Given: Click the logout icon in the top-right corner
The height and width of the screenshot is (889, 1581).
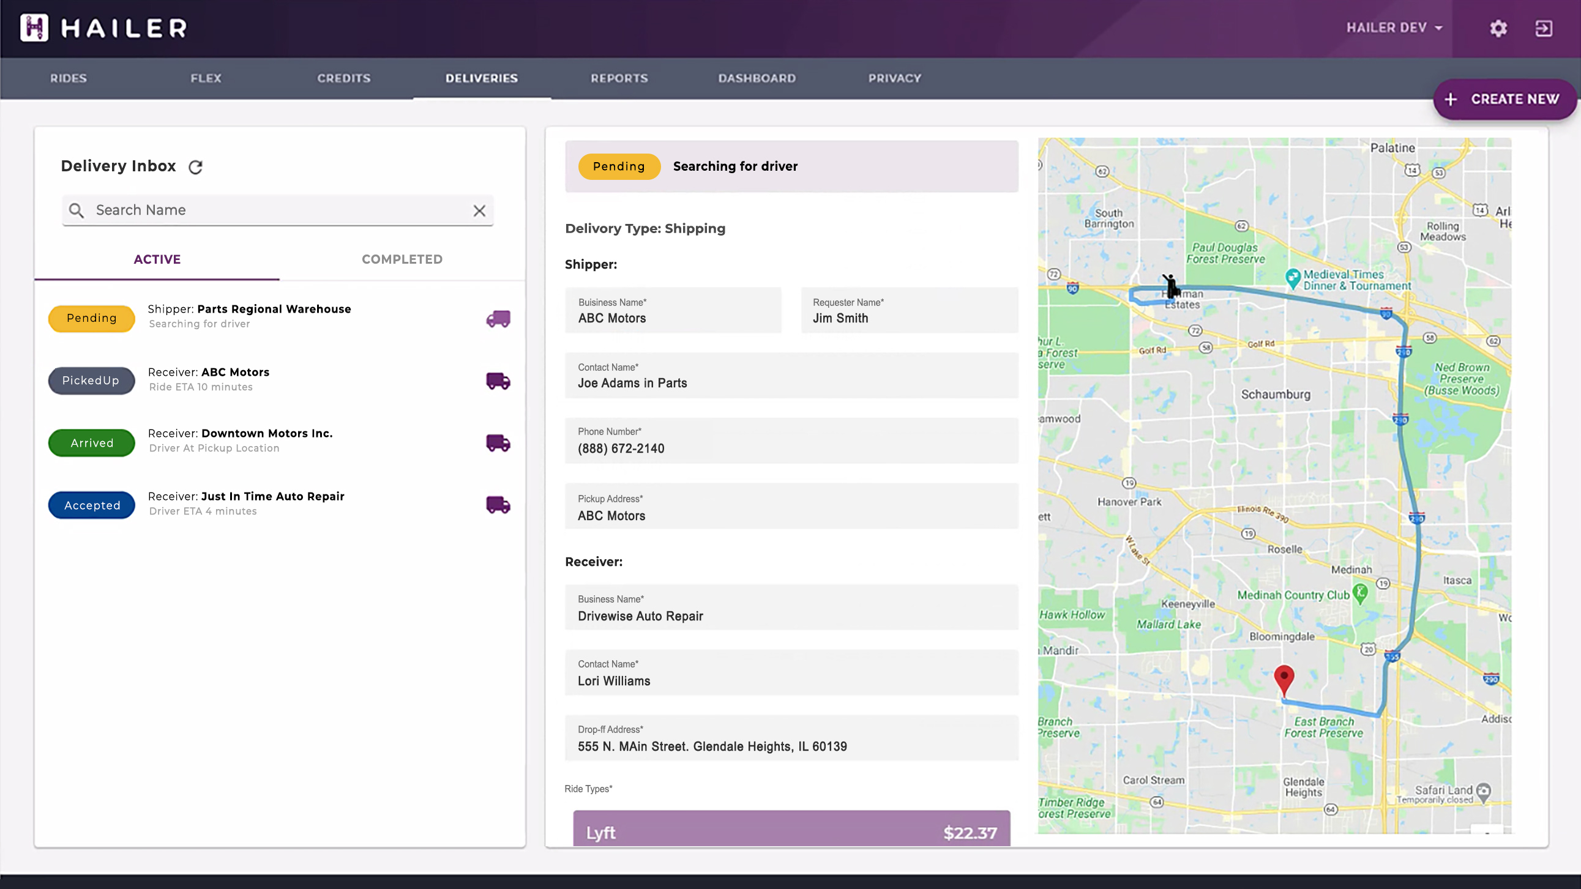Looking at the screenshot, I should [1544, 28].
